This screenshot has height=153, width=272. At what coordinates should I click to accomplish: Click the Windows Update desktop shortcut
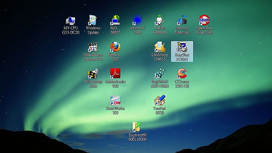point(93,21)
